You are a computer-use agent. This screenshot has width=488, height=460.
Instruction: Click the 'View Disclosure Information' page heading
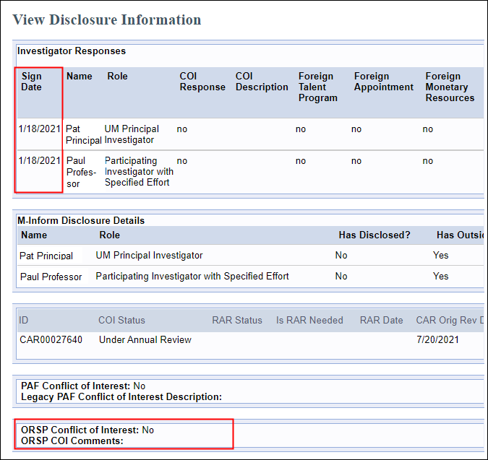click(107, 19)
